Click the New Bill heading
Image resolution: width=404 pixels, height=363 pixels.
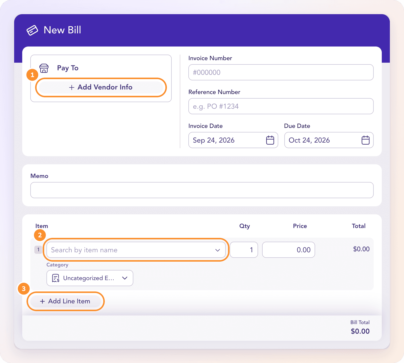62,30
